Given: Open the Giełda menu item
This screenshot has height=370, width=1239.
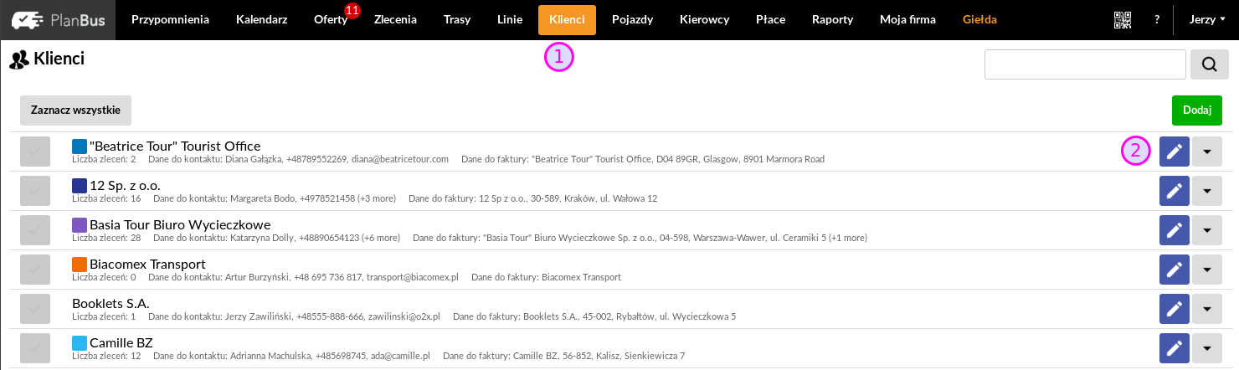Looking at the screenshot, I should click(980, 19).
